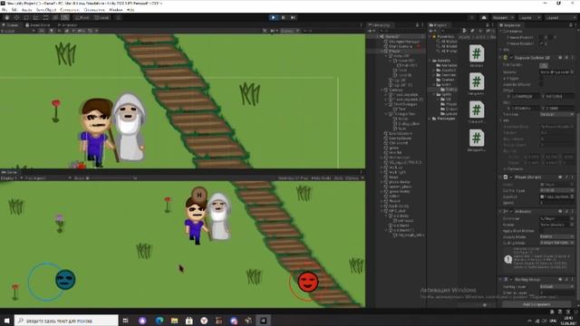Open the Layout dropdown in toolbar
The width and height of the screenshot is (580, 326).
pyautogui.click(x=560, y=17)
